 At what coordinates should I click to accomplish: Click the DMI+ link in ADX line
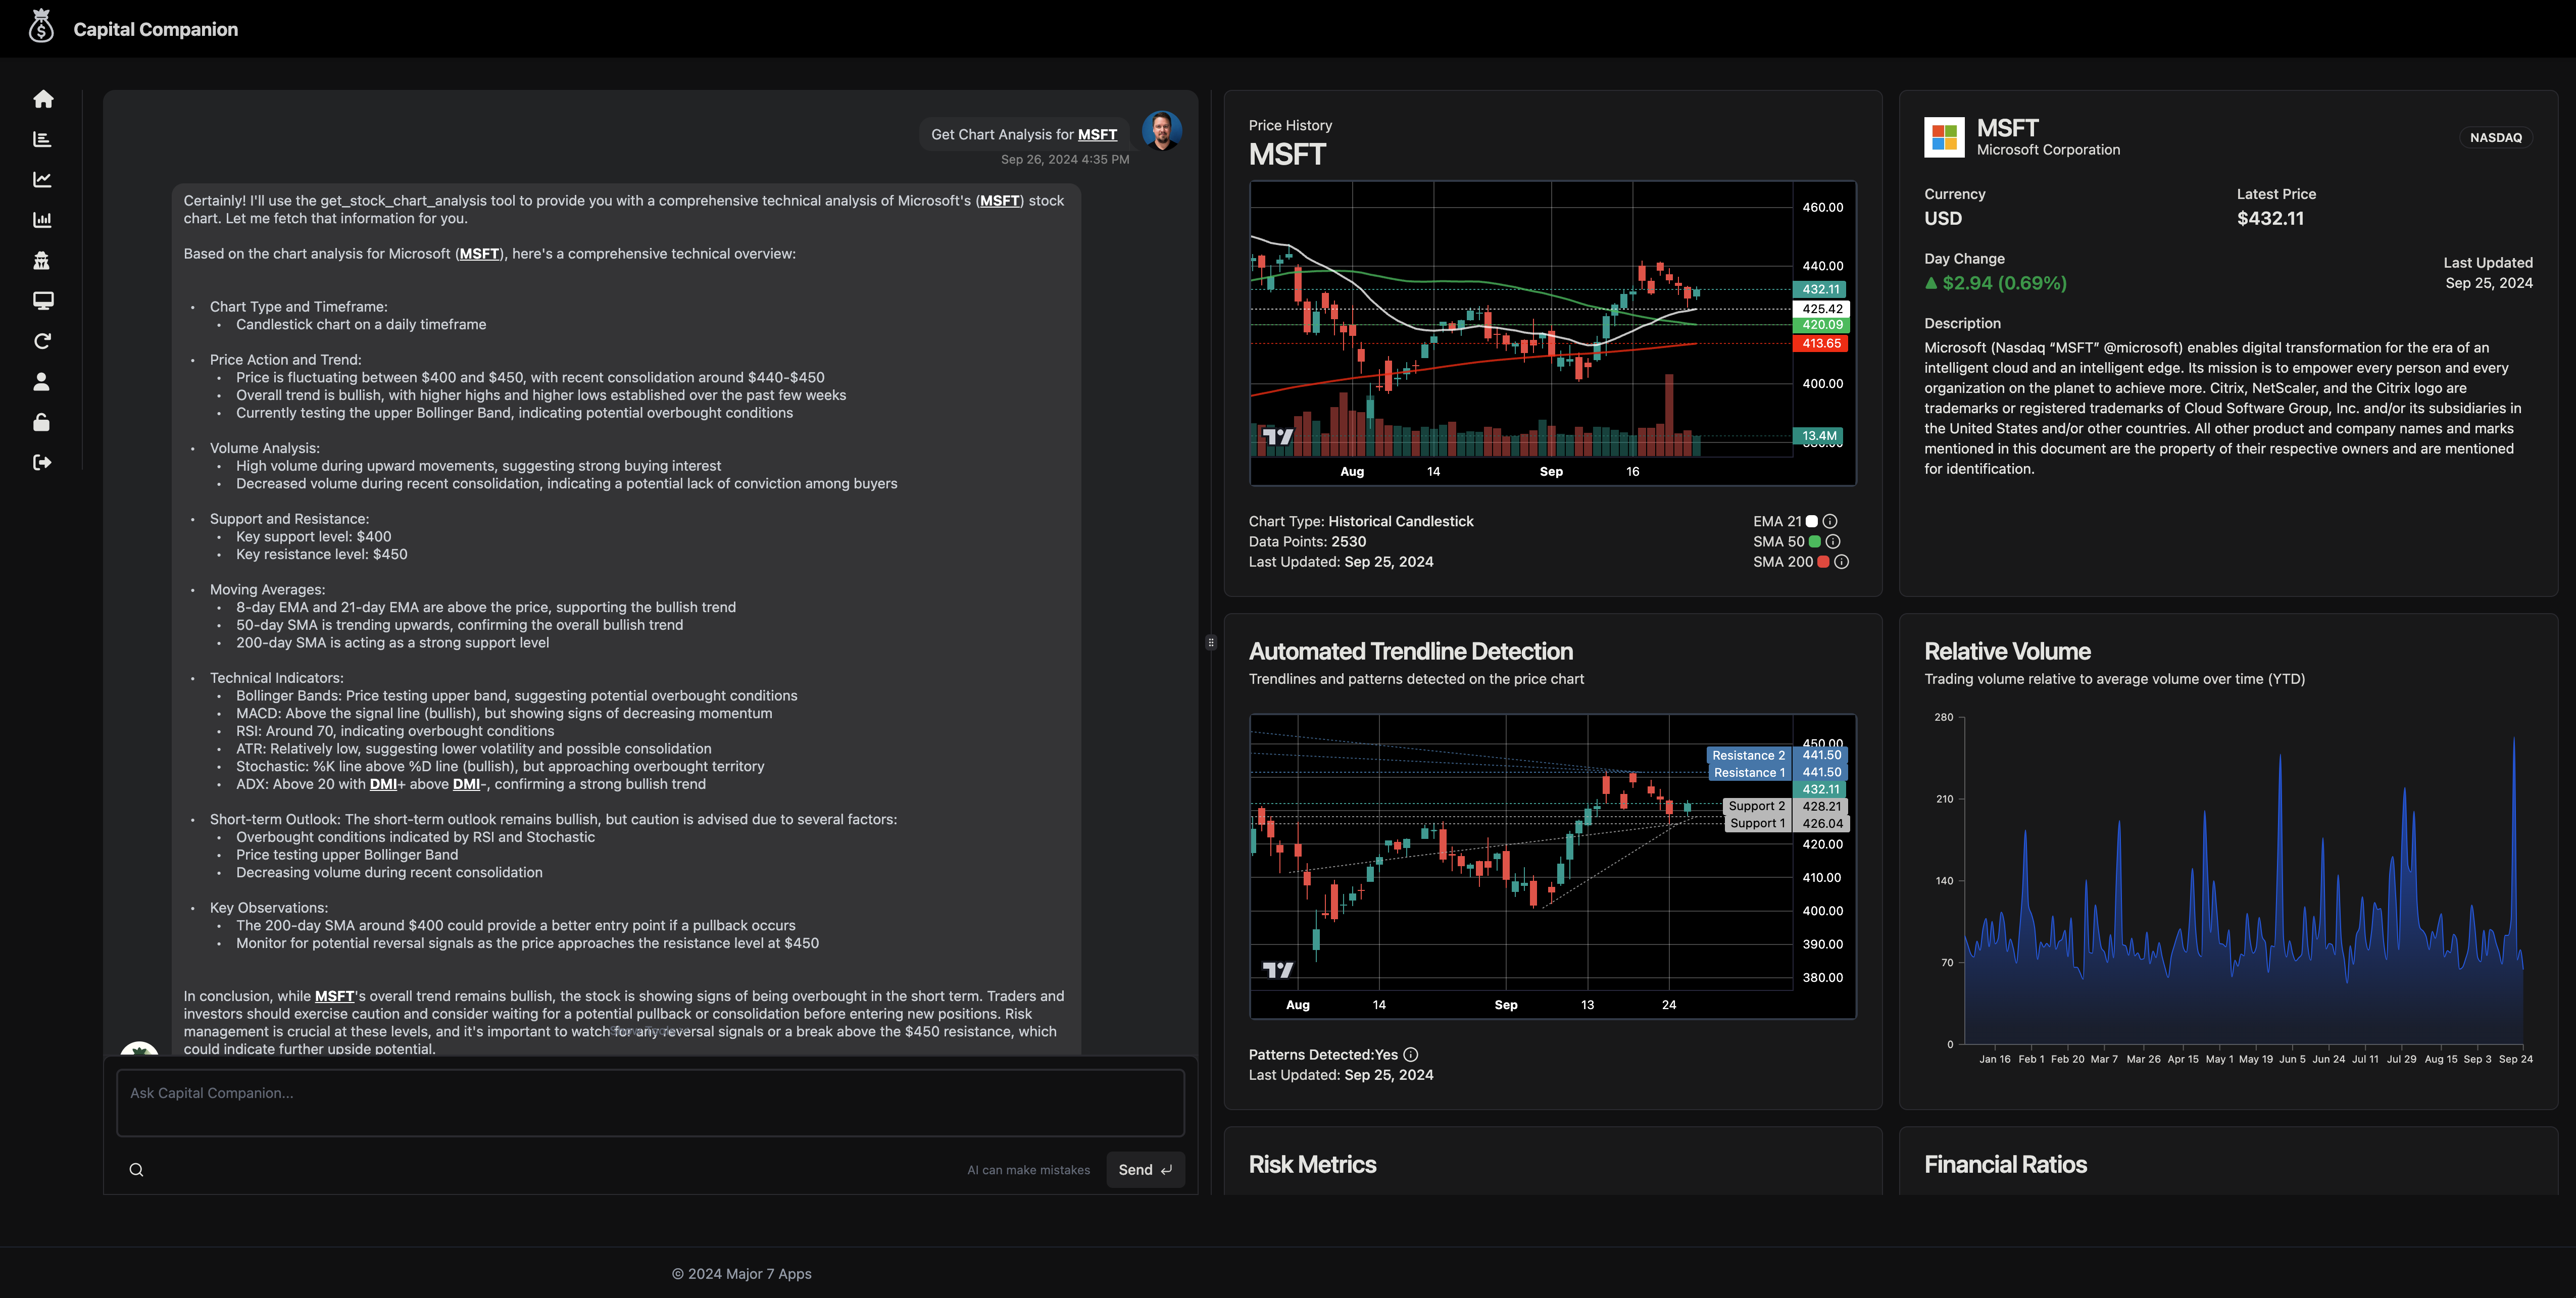[x=383, y=784]
